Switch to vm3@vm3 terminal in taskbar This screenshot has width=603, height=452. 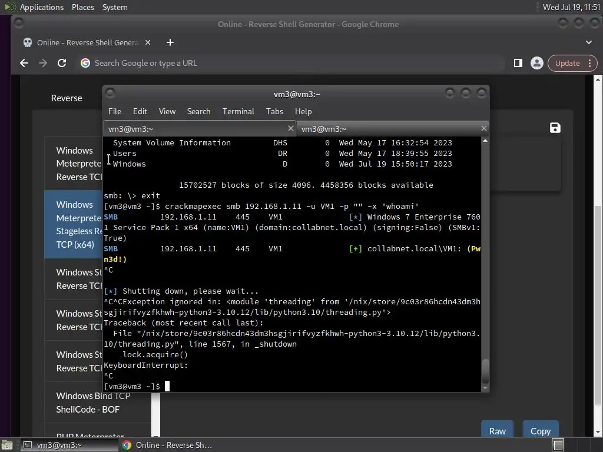click(68, 445)
